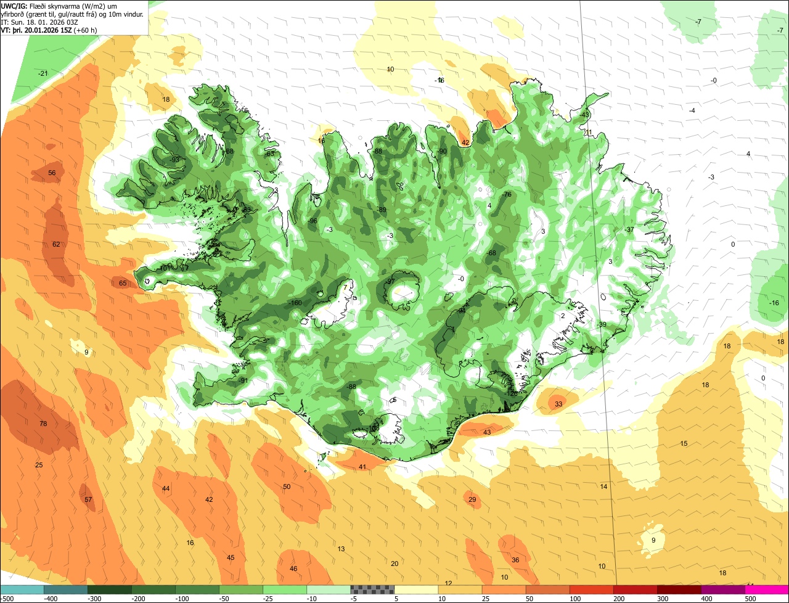Viewport: 789px width, 603px height.
Task: Click the 14 flux value on the map
Action: (603, 486)
